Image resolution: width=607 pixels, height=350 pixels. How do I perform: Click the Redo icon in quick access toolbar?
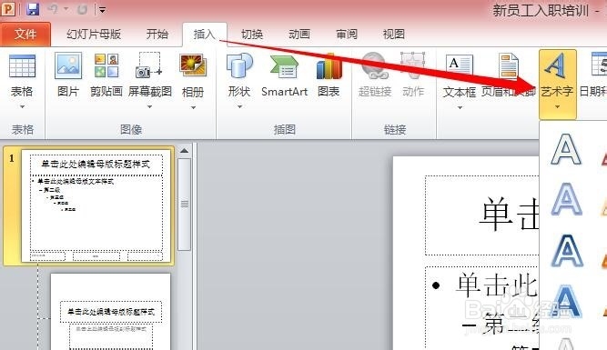tap(82, 9)
